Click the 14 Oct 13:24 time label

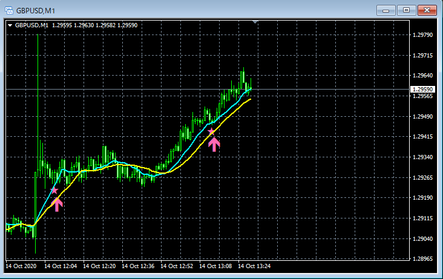254,266
